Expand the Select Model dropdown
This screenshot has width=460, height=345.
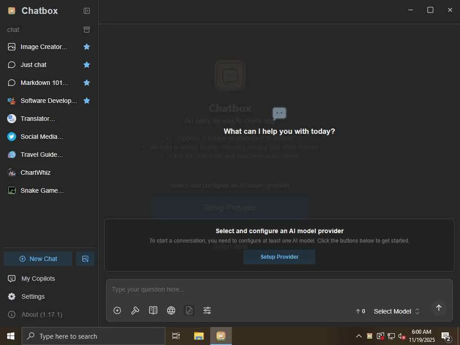396,311
